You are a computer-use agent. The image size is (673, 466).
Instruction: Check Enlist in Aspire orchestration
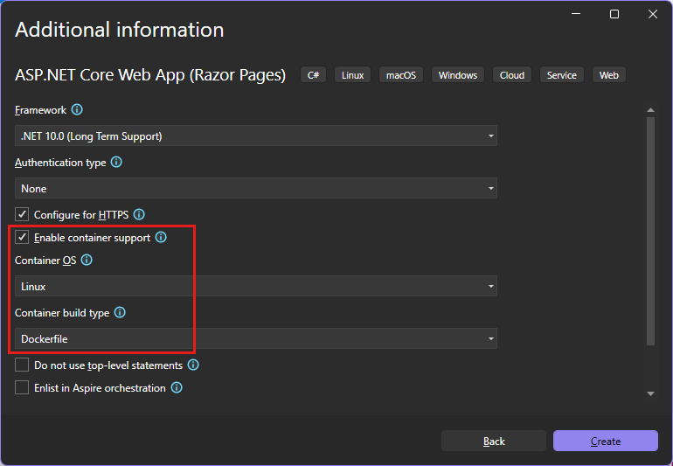tap(22, 388)
